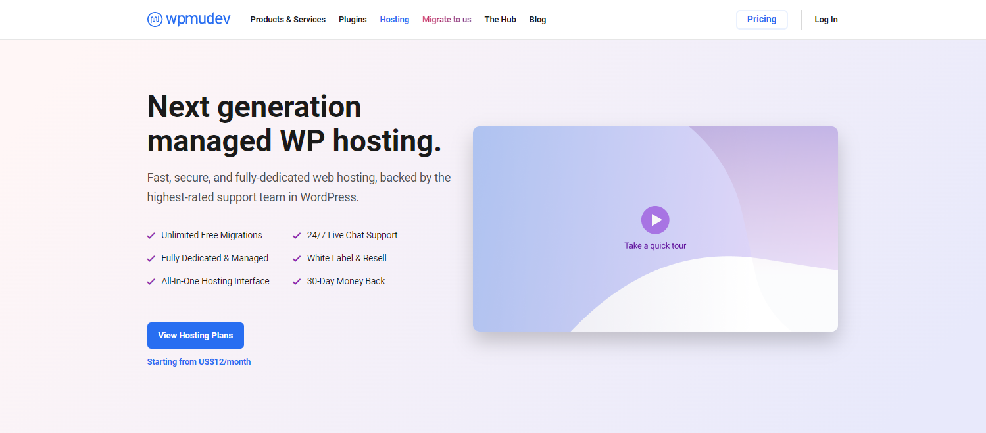Open the tour video thumbnail panel
Image resolution: width=986 pixels, height=433 pixels.
coord(655,229)
